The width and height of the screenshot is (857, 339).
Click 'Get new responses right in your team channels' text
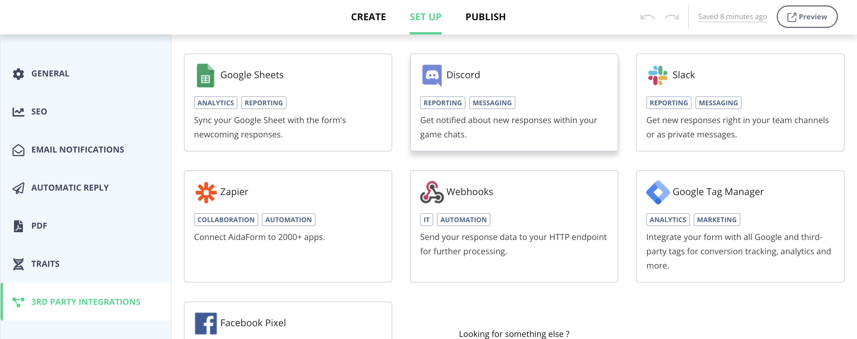click(737, 128)
